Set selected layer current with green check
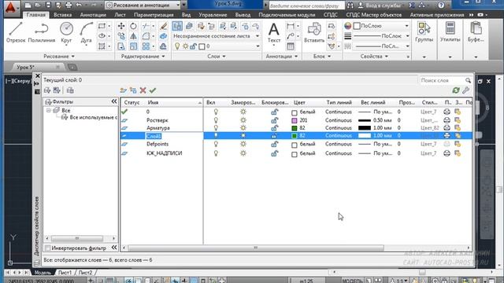504x283 pixels. click(153, 90)
